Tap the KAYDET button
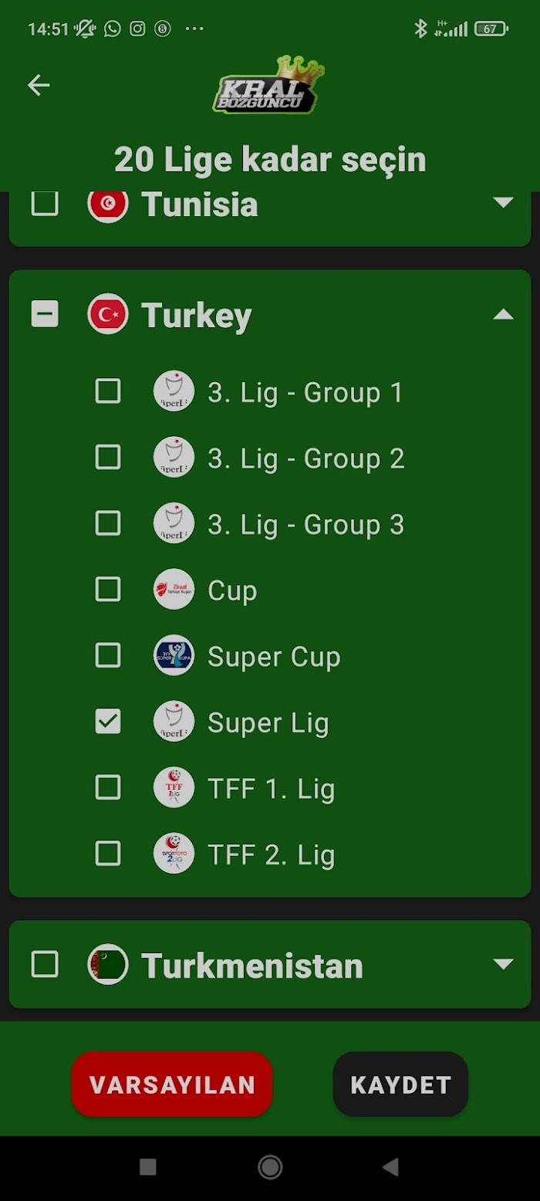This screenshot has width=540, height=1201. click(400, 1084)
